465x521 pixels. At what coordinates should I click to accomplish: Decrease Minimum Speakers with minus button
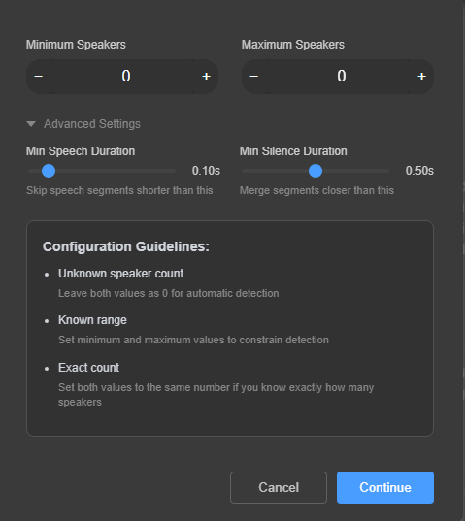click(x=39, y=77)
